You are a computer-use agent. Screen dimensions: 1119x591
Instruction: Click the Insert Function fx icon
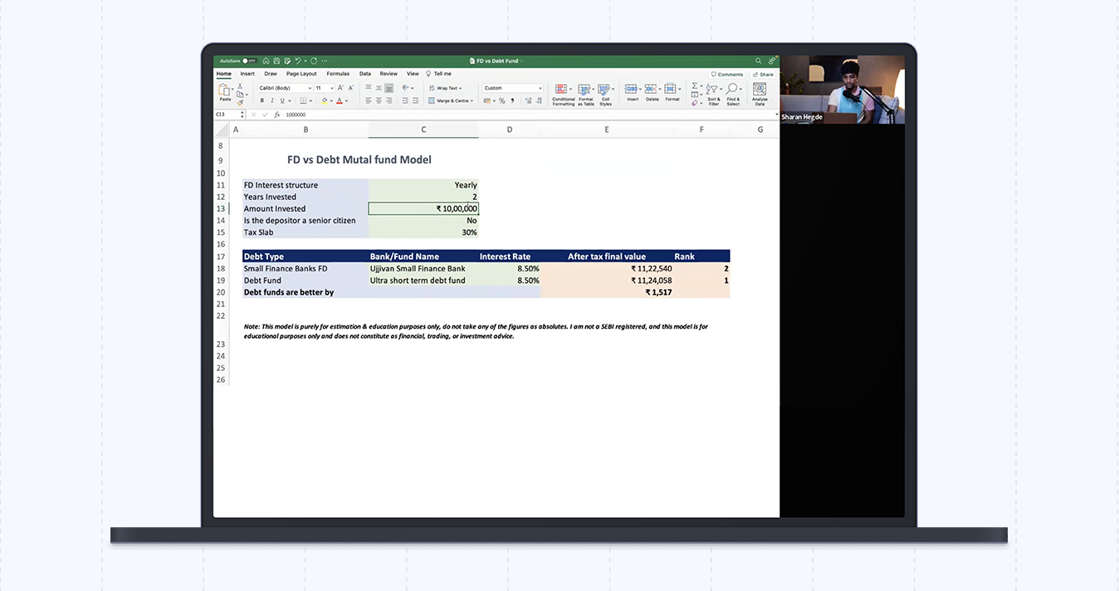pos(277,115)
